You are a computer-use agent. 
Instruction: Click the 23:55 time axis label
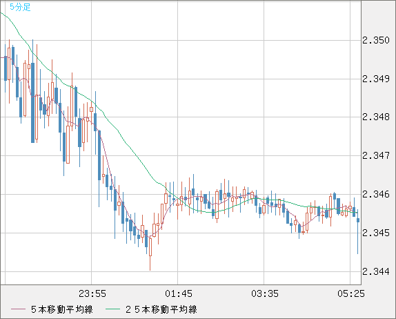[92, 293]
